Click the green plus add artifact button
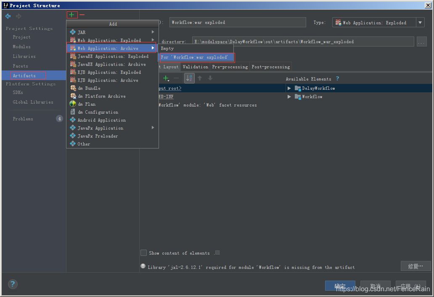Image resolution: width=434 pixels, height=297 pixels. tap(71, 15)
